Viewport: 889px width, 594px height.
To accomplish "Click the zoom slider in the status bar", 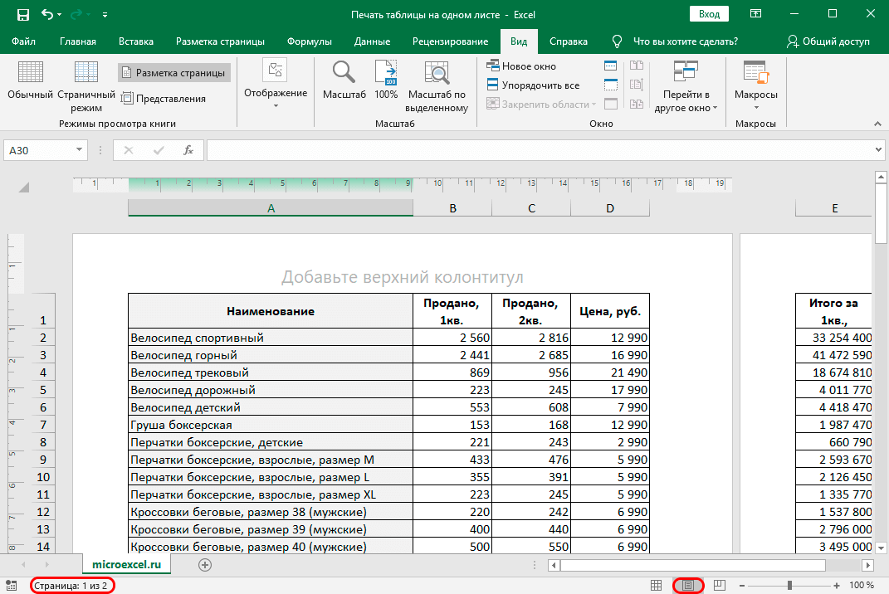I will 789,586.
